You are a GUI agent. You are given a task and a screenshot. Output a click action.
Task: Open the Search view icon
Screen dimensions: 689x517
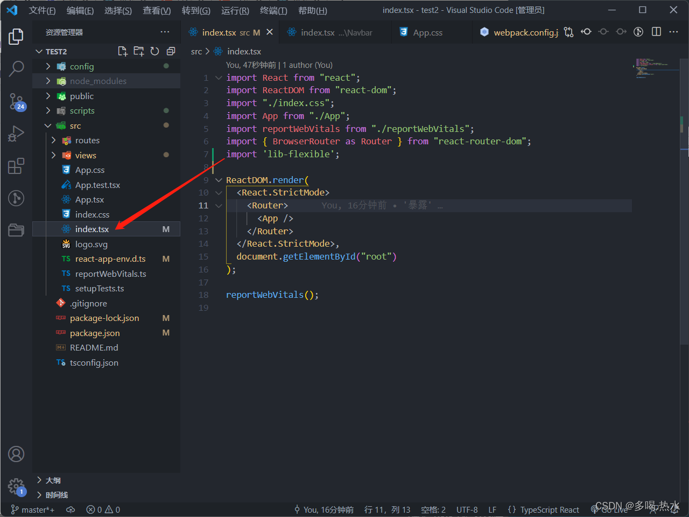point(16,68)
